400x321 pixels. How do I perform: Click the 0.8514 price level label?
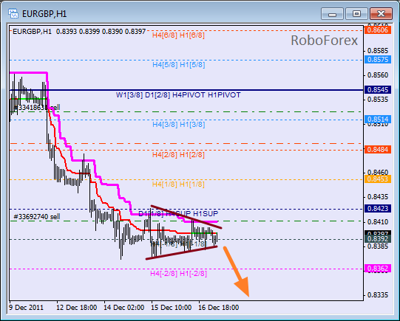point(378,119)
